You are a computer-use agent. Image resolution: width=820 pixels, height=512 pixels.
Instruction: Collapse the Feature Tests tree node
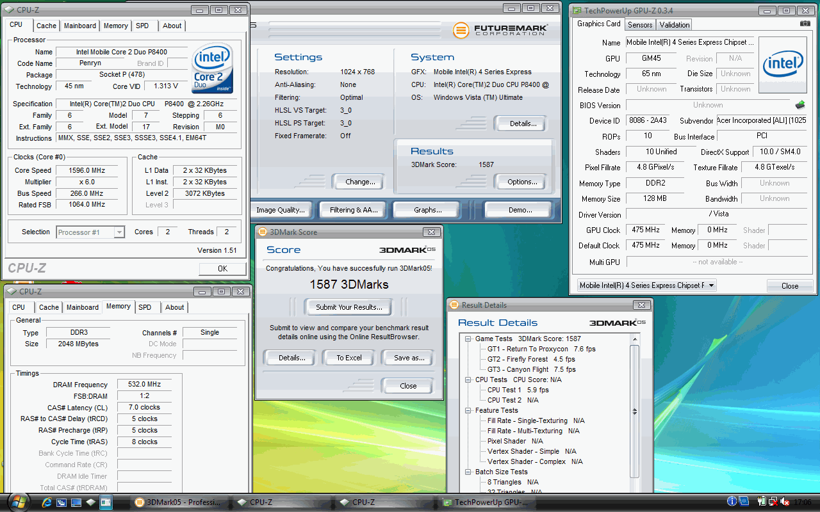tap(468, 411)
